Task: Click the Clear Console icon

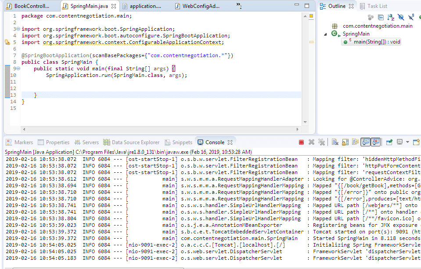Action: click(335, 142)
